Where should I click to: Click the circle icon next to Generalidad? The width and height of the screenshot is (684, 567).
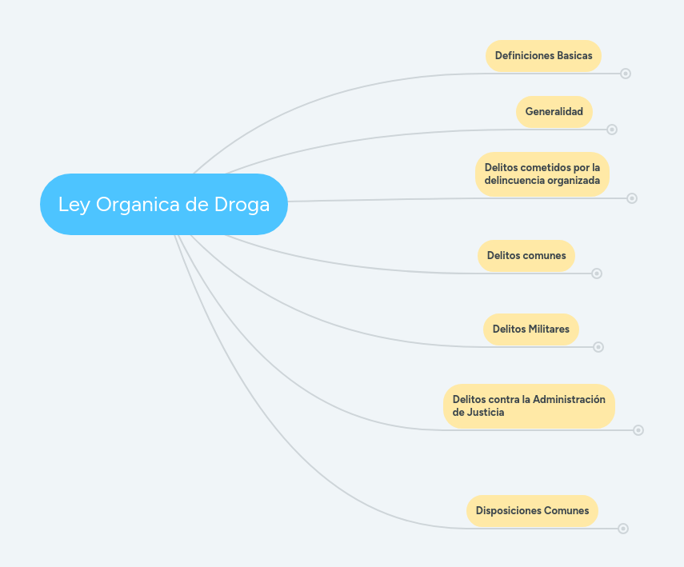(x=613, y=128)
